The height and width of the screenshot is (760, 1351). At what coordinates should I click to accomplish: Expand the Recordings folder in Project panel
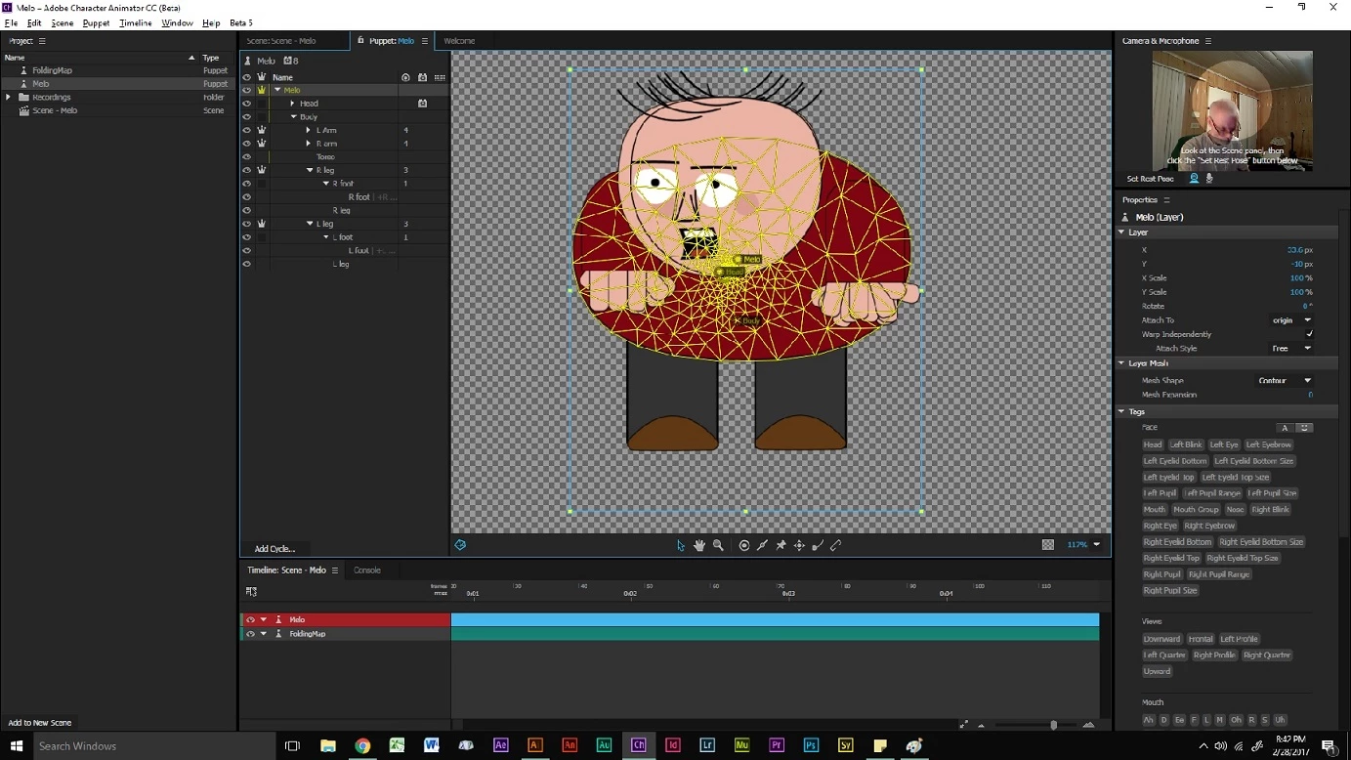coord(9,98)
